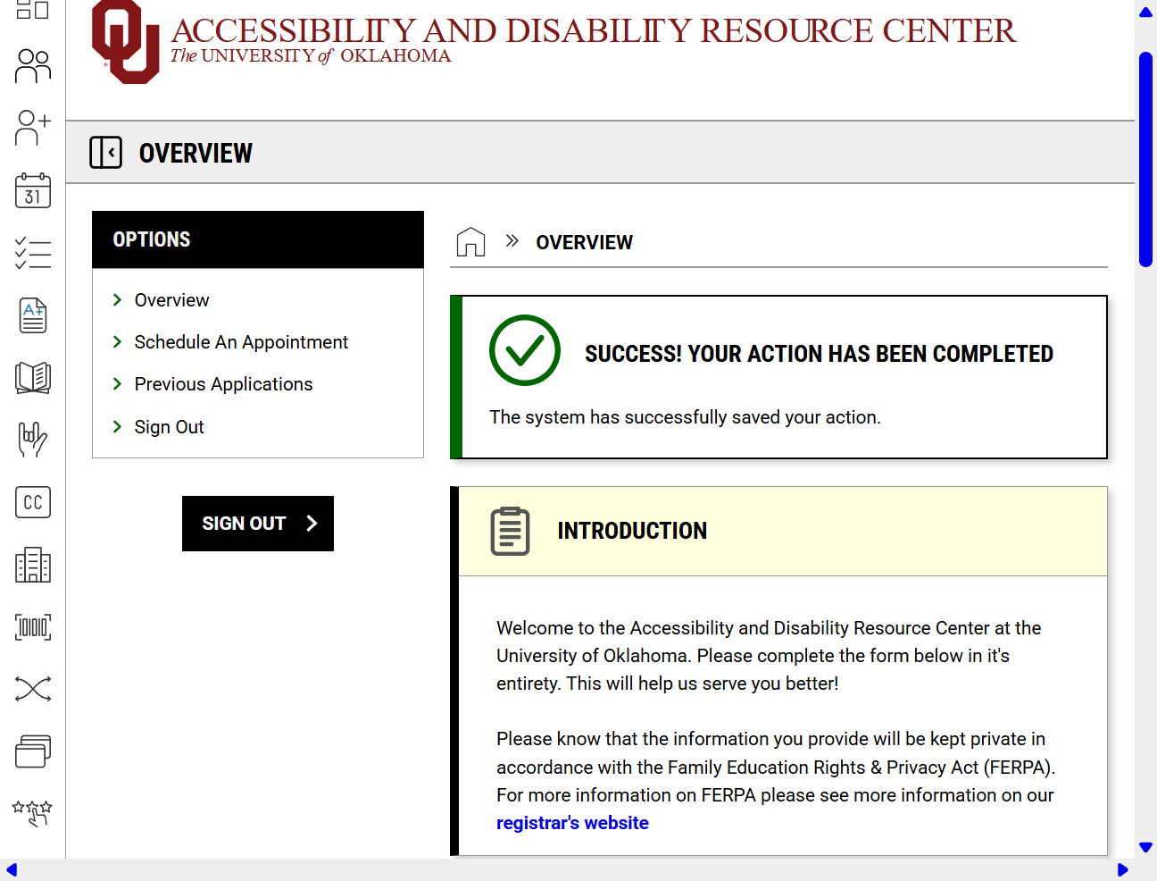Click the horizontal scroll left arrow
This screenshot has height=881, width=1157.
(x=12, y=870)
